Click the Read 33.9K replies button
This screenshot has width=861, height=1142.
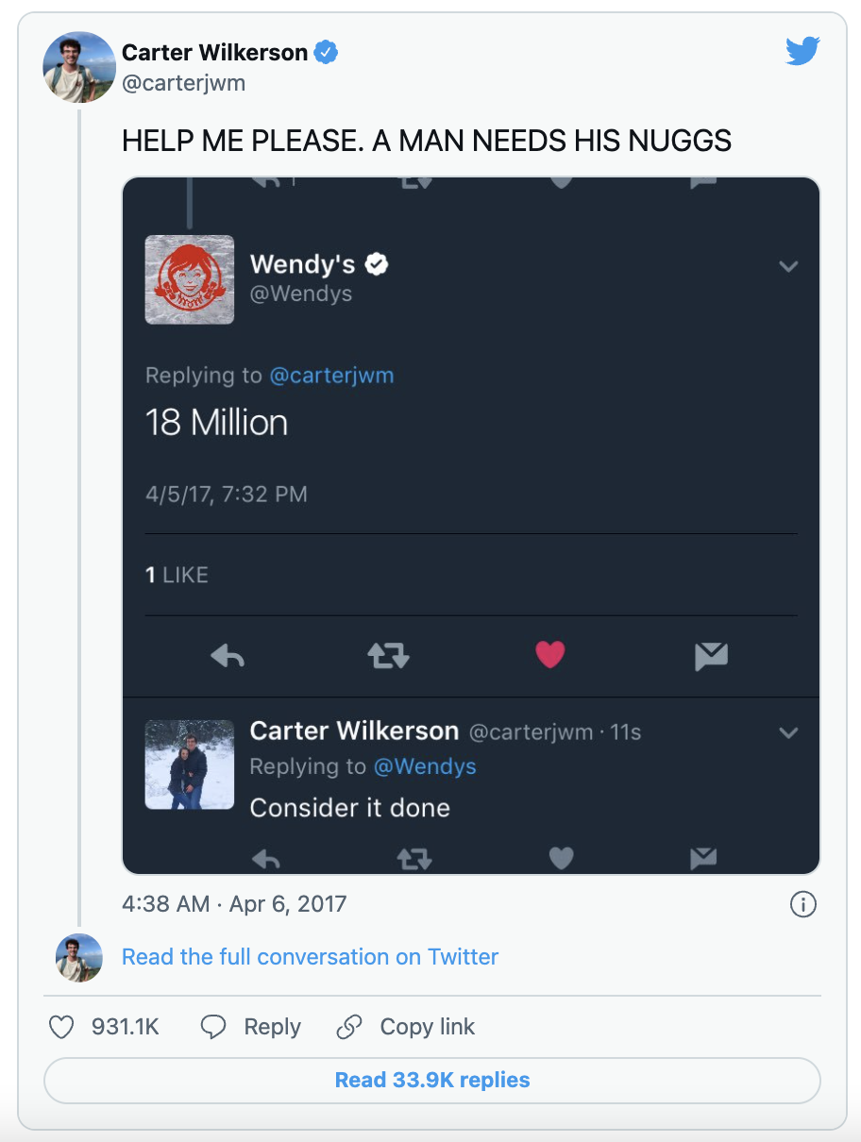[x=431, y=1080]
